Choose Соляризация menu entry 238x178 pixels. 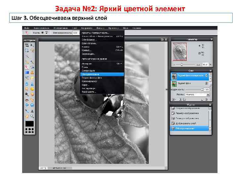point(102,71)
